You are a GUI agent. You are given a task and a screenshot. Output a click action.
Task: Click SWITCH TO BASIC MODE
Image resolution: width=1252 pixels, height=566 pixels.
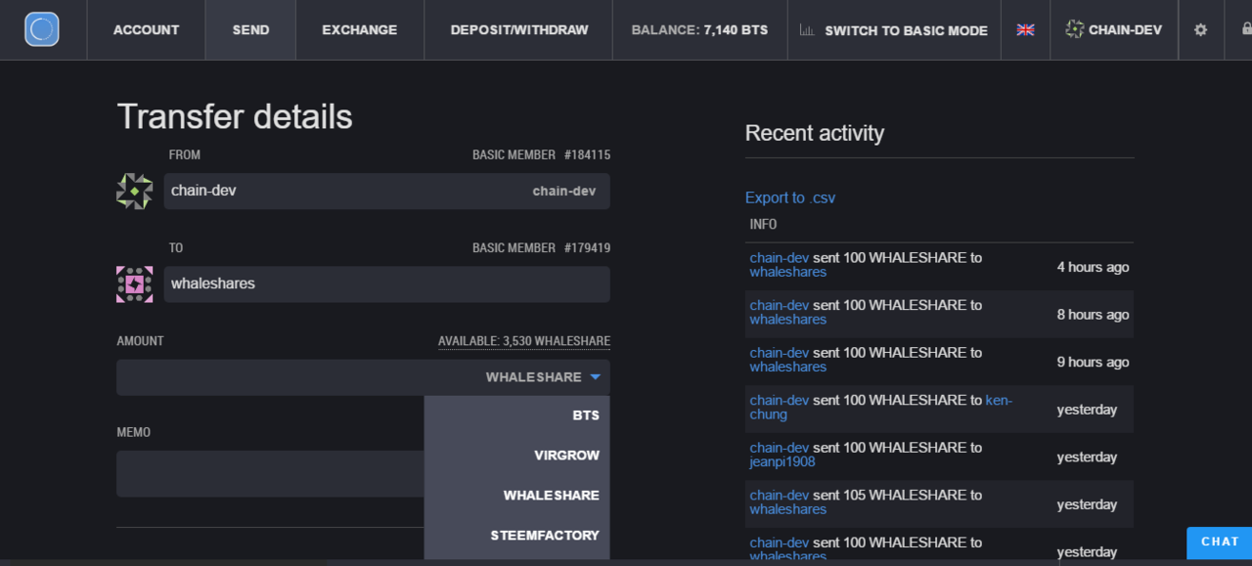pyautogui.click(x=906, y=30)
